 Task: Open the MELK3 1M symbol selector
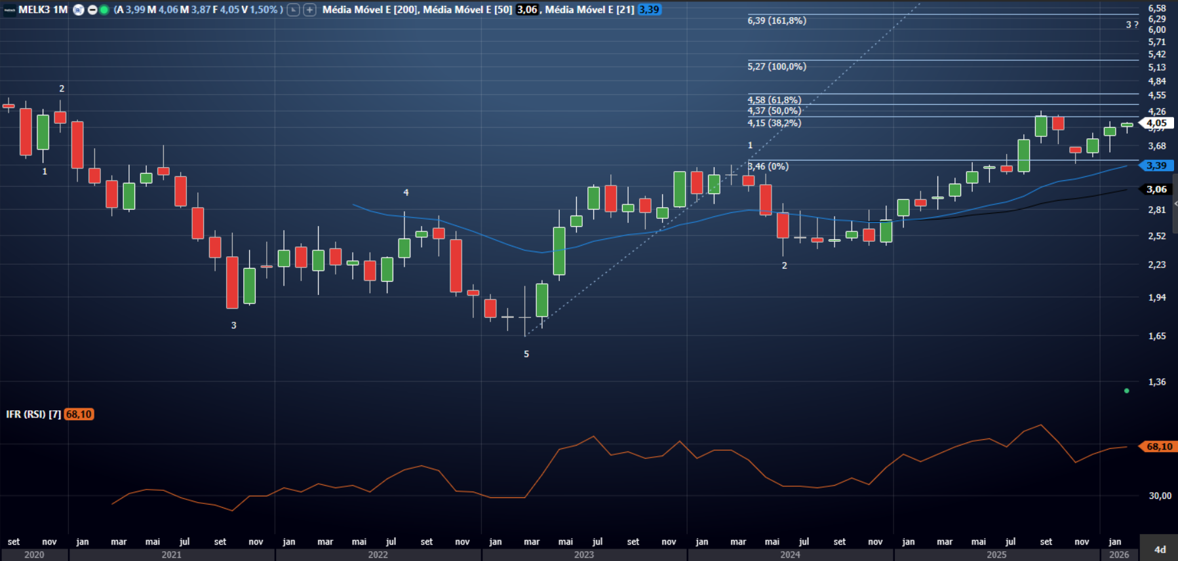pos(43,10)
